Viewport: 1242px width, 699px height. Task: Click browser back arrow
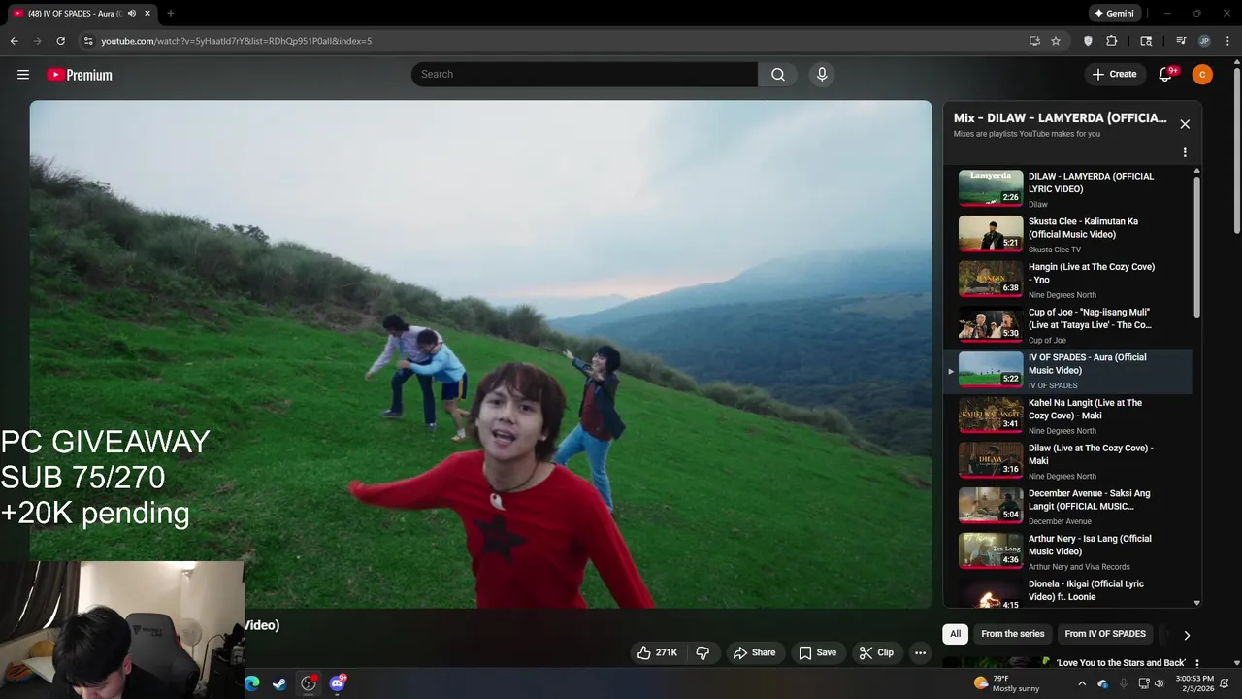[14, 41]
